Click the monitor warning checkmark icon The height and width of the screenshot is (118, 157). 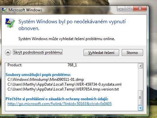pos(10,23)
